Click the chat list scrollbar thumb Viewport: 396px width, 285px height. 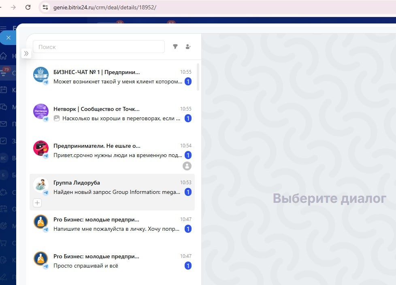pos(198,77)
